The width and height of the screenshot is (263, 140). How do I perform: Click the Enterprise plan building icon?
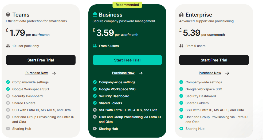click(181, 15)
